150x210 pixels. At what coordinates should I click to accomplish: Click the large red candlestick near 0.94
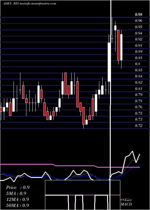click(118, 45)
